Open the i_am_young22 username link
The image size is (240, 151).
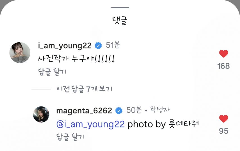(65, 46)
